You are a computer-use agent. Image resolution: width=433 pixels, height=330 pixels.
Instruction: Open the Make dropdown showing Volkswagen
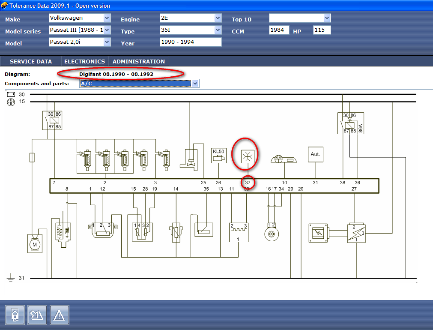coord(107,18)
